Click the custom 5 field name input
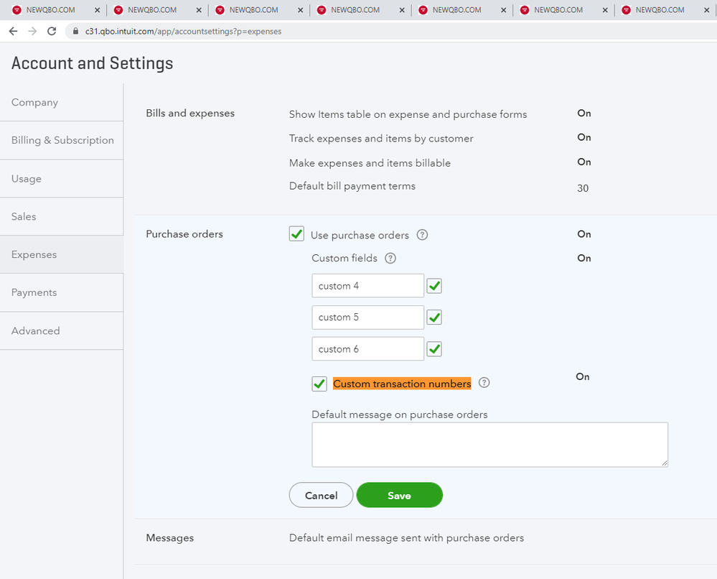717x579 pixels. 367,318
